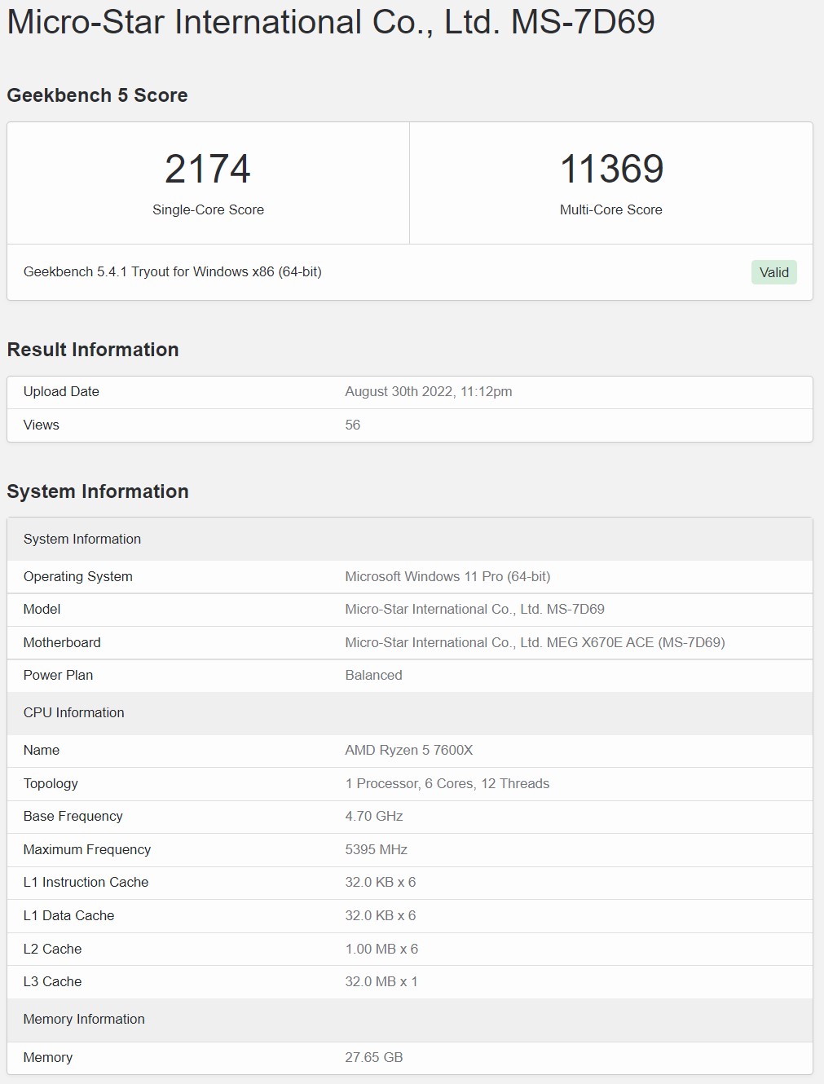Click the L1 Data Cache label
Image resolution: width=824 pixels, height=1084 pixels.
pyautogui.click(x=68, y=915)
